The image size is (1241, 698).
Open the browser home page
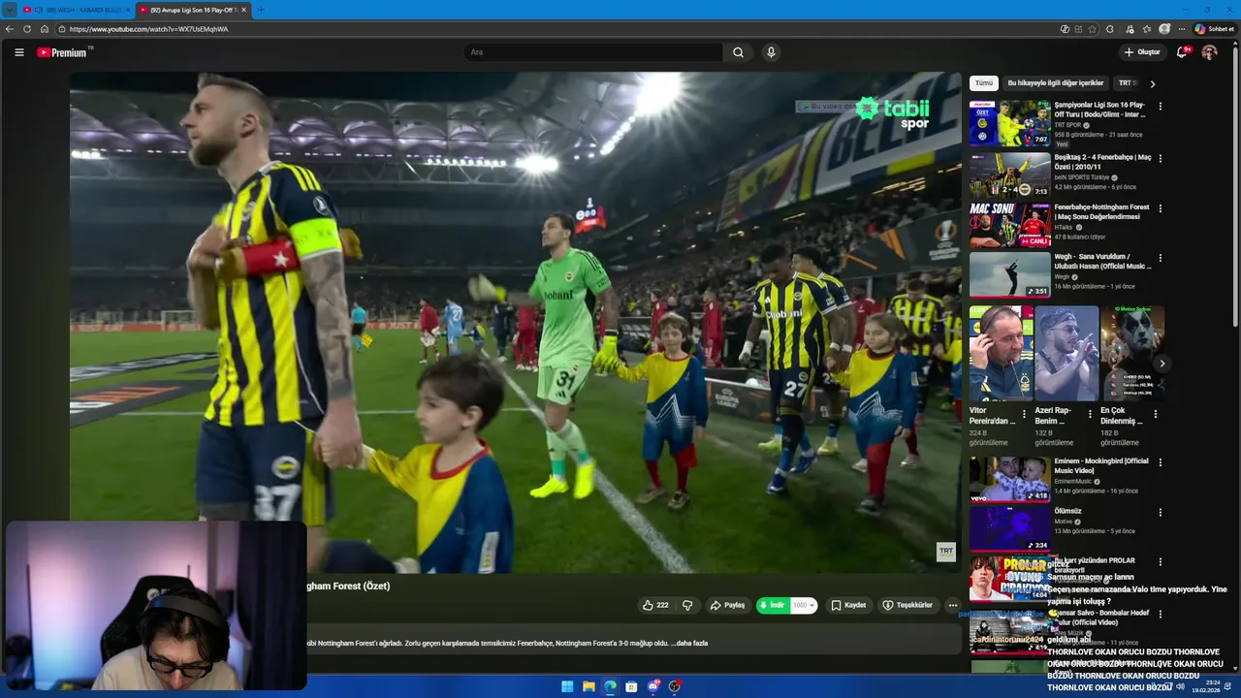(x=44, y=29)
